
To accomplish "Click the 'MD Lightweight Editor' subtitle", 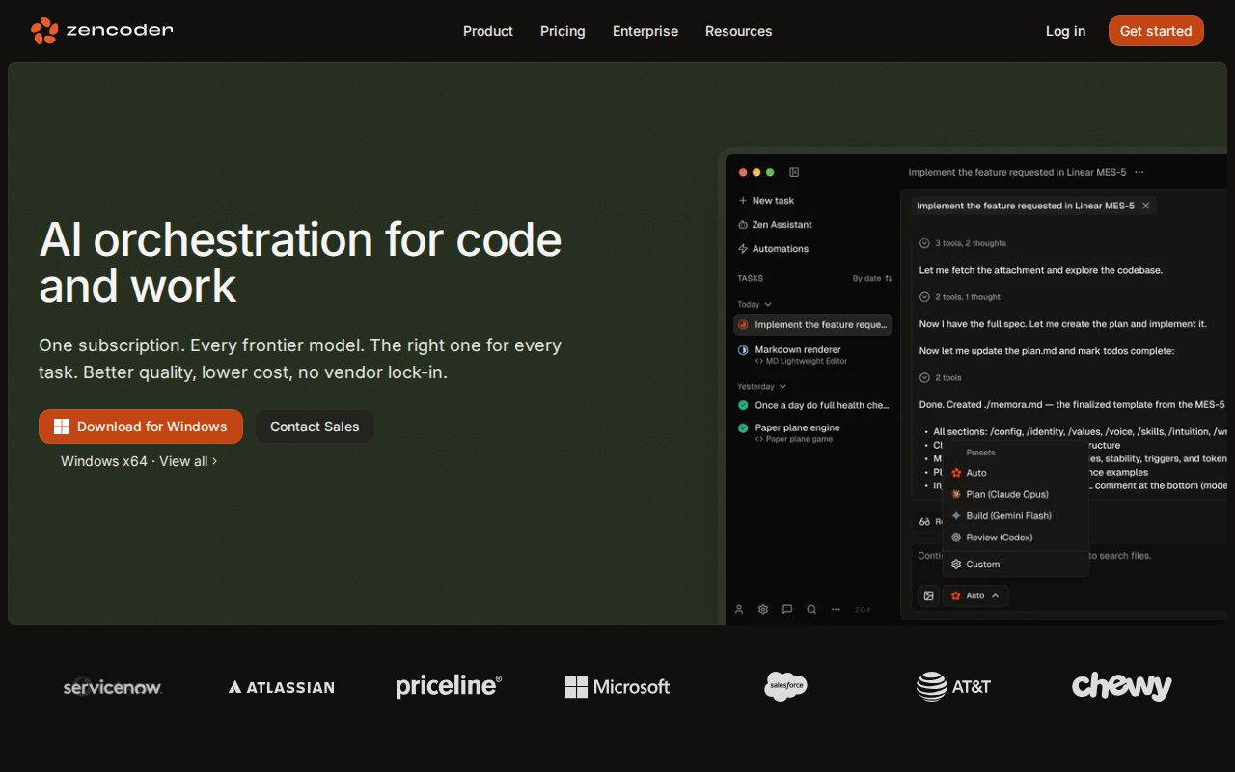I will [x=801, y=361].
